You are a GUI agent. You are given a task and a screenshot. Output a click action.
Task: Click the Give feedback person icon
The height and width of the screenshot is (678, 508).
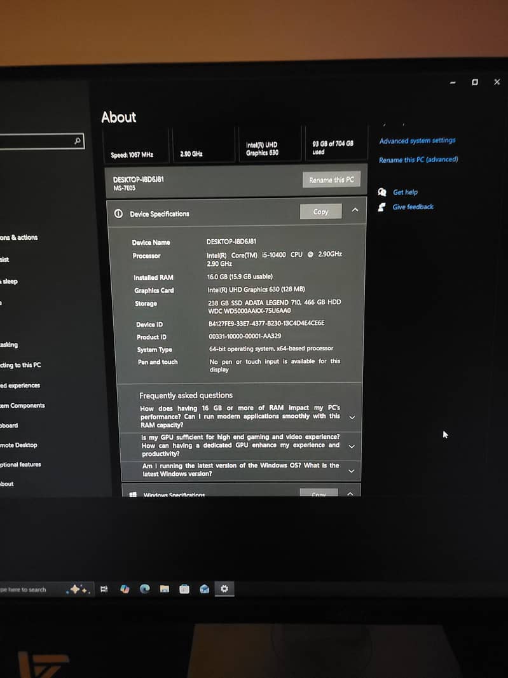(381, 207)
